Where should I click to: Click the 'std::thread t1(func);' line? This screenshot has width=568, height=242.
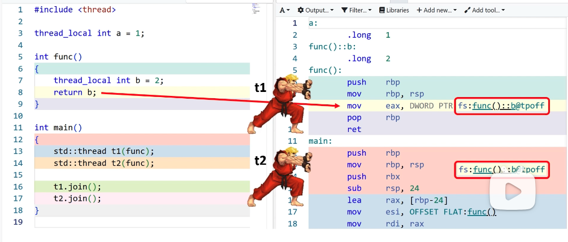coord(104,151)
